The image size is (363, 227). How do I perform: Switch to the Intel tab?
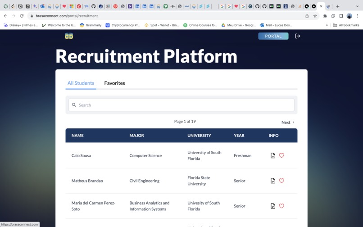click(186, 6)
